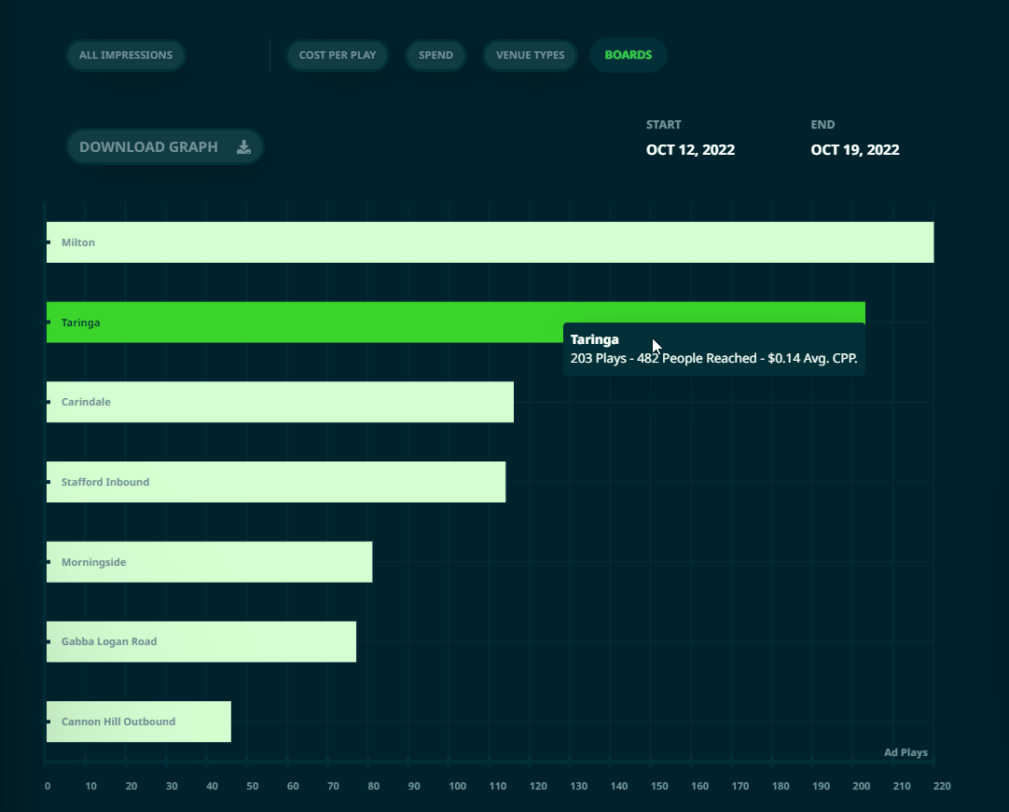This screenshot has width=1009, height=812.
Task: Click the Taringa tooltip summary box
Action: 713,350
